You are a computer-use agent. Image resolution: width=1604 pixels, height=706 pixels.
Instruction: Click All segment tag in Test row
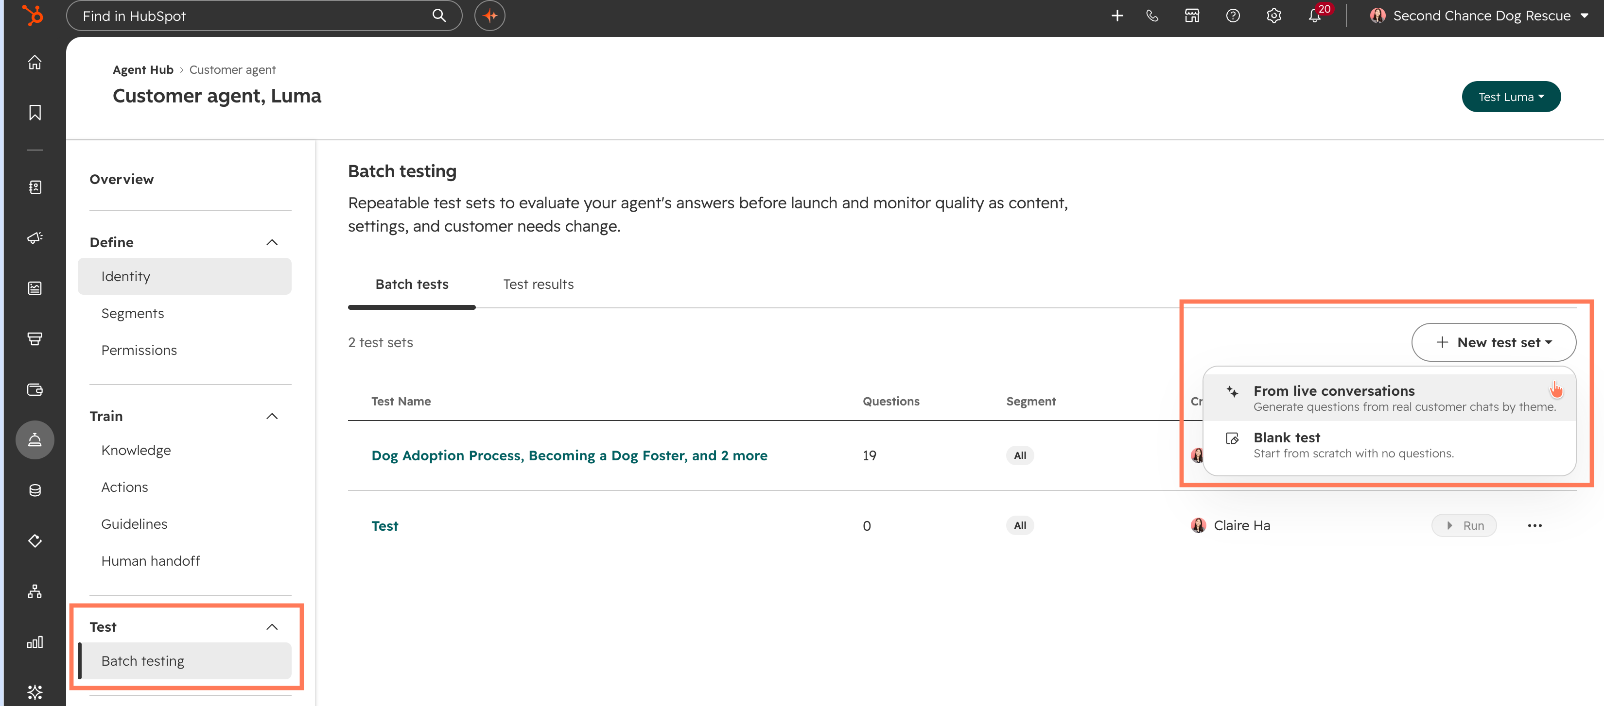tap(1019, 525)
